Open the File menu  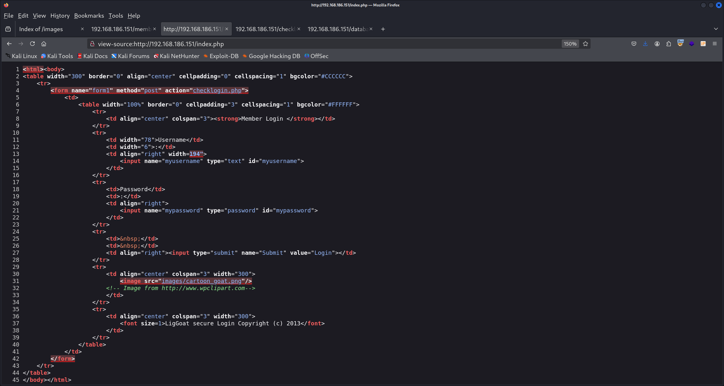click(9, 16)
